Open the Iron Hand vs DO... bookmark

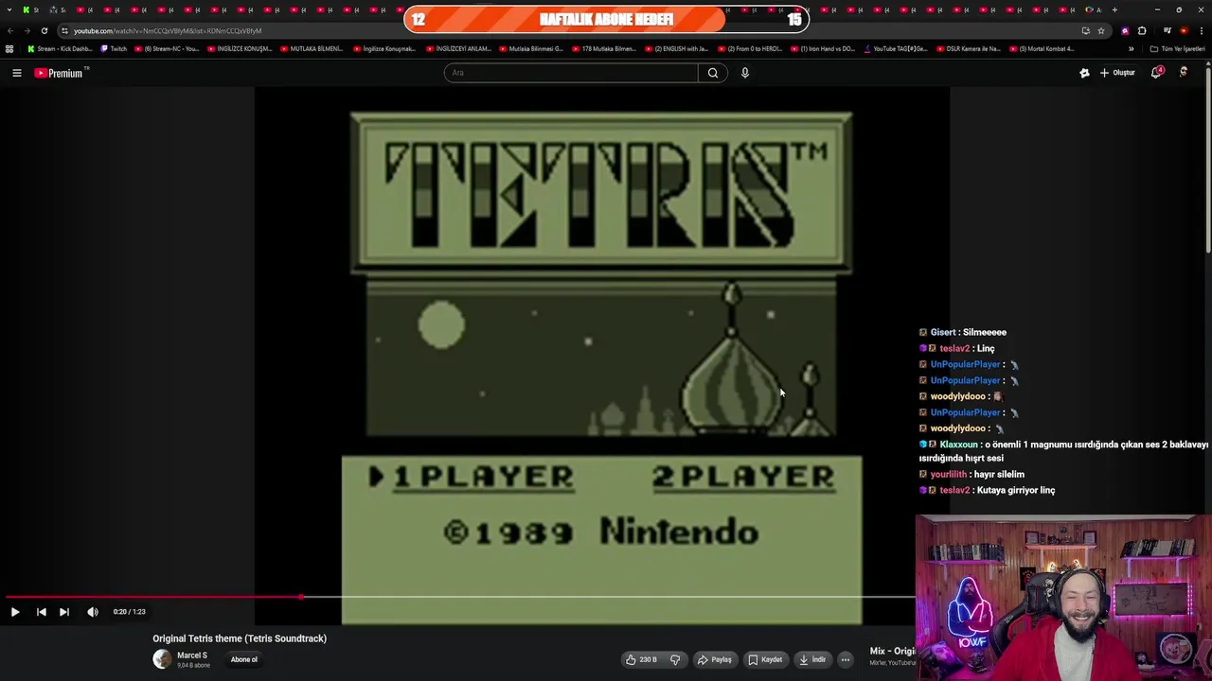click(823, 49)
